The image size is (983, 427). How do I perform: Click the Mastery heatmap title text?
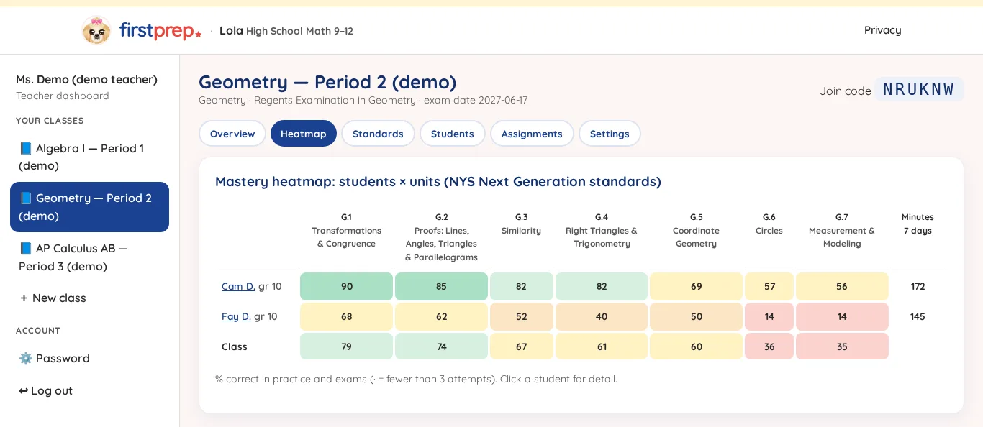click(x=438, y=182)
